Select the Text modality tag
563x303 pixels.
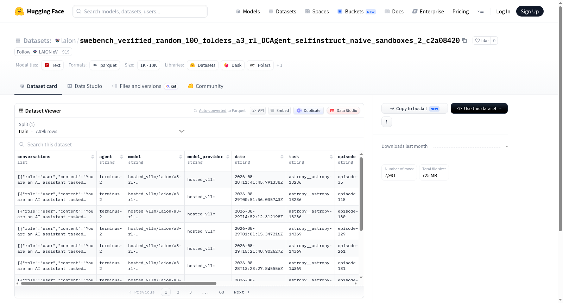tap(52, 65)
